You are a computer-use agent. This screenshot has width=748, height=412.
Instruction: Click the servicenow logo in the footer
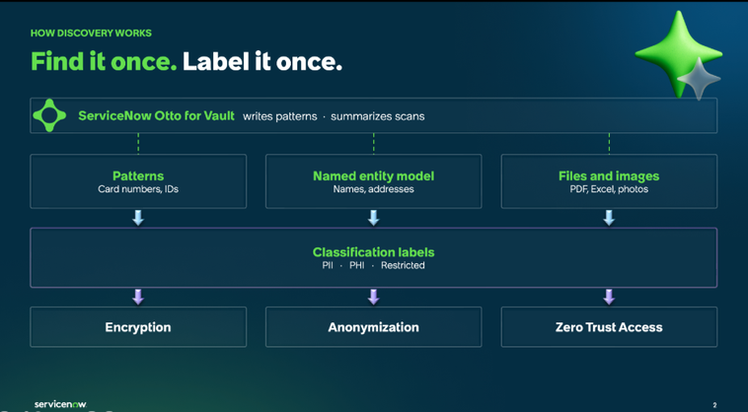60,404
